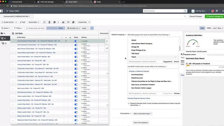Click the pencil edit pane icon
This screenshot has height=126, width=224.
coord(107,41)
